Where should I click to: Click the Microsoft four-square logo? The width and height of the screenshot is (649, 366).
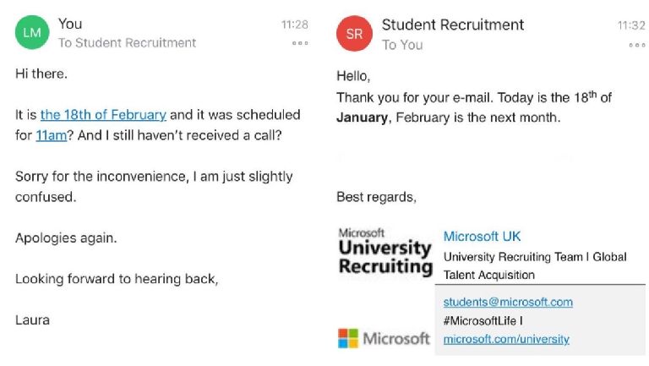point(348,338)
